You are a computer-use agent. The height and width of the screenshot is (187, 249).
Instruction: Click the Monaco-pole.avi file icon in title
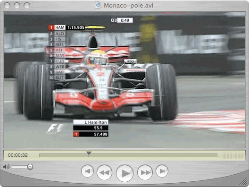coord(98,5)
